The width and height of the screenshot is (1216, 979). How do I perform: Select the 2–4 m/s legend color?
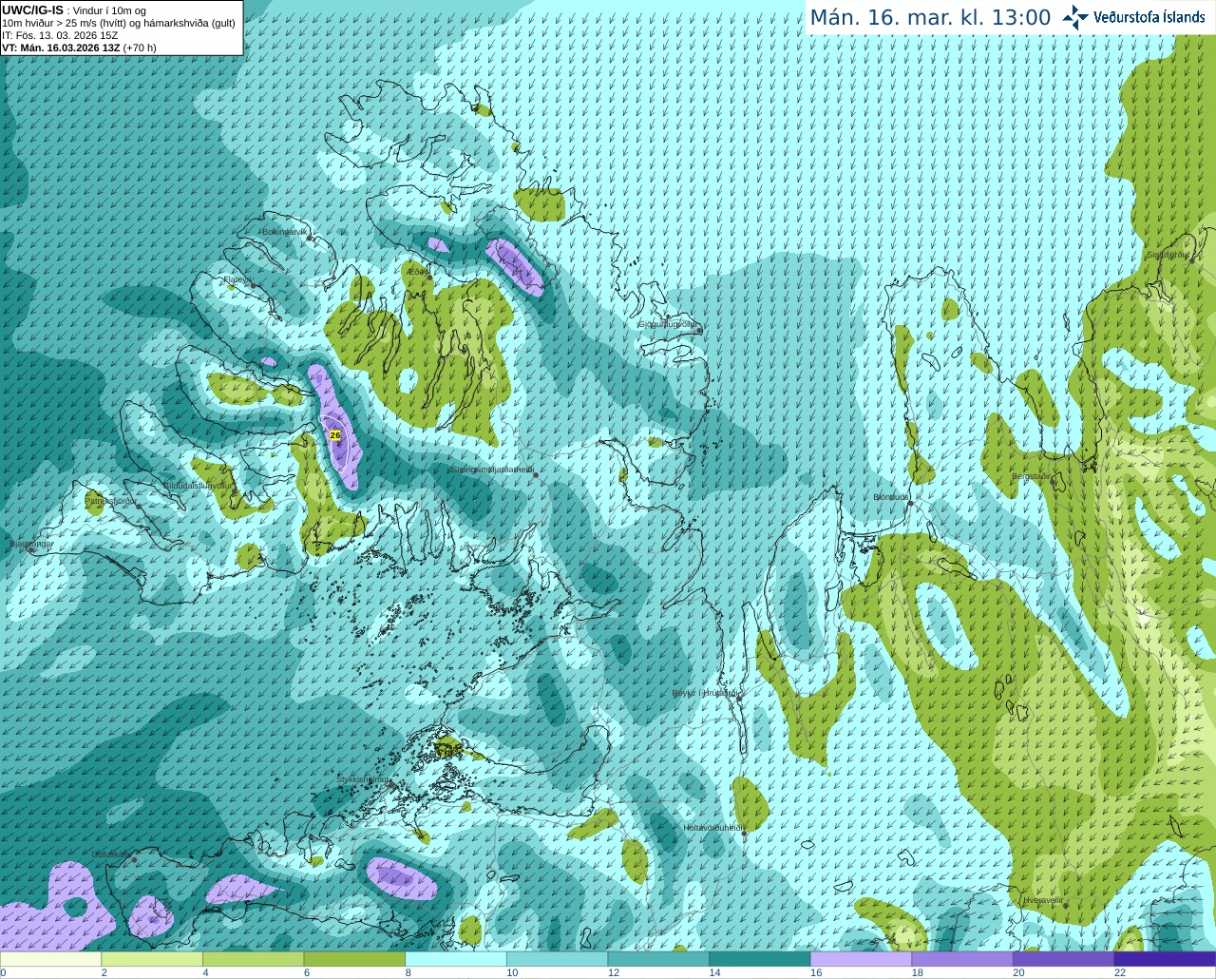coord(152,959)
